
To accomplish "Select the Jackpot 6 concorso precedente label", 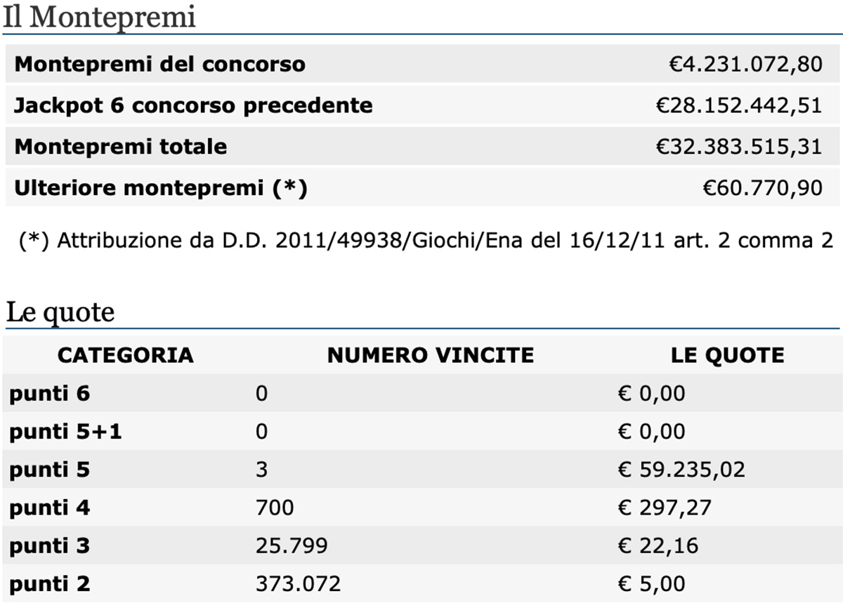I will 193,106.
